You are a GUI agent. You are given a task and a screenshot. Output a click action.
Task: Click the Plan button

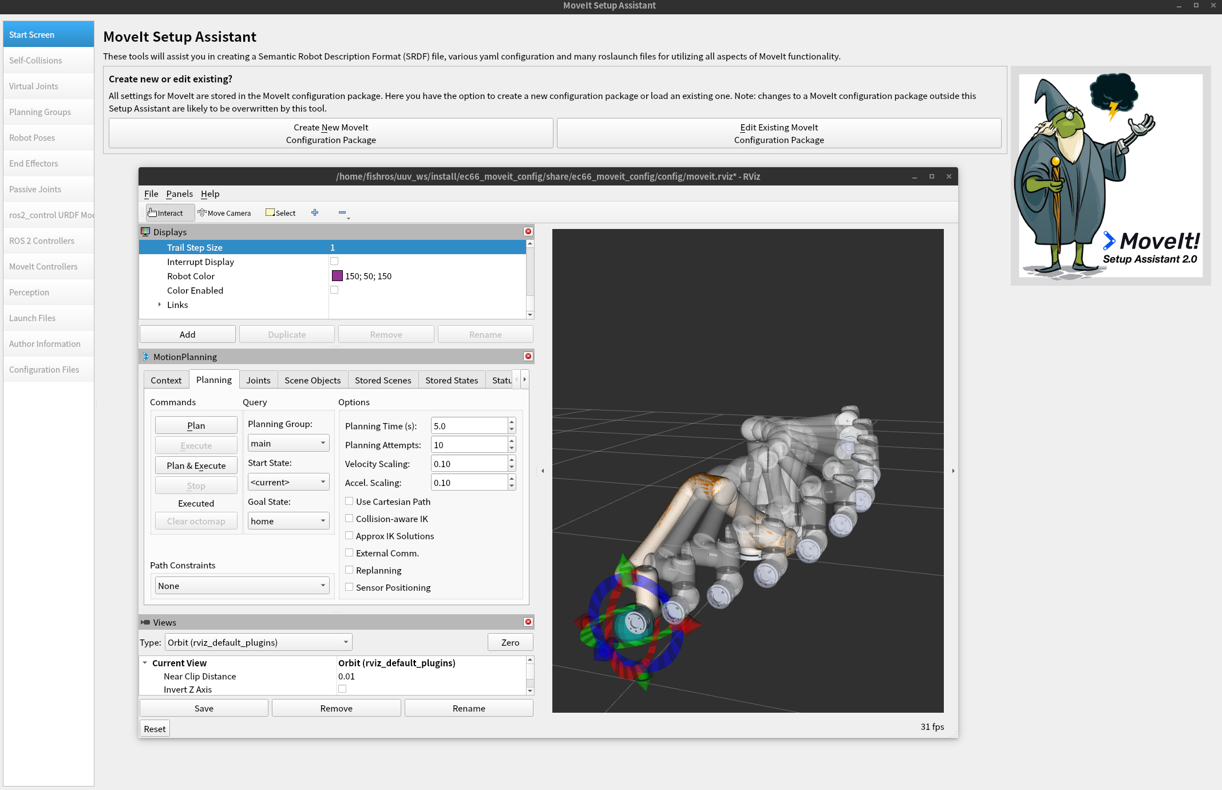pos(196,425)
